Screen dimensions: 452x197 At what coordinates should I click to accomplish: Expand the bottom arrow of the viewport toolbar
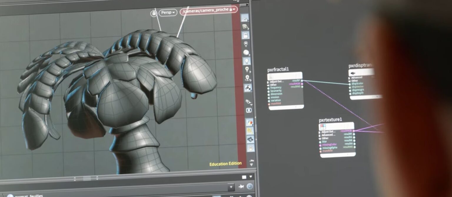pos(251,165)
